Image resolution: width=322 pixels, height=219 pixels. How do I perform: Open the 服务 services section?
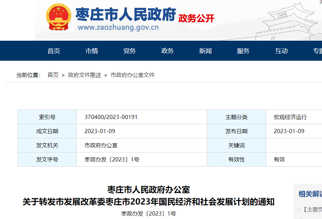[243, 51]
